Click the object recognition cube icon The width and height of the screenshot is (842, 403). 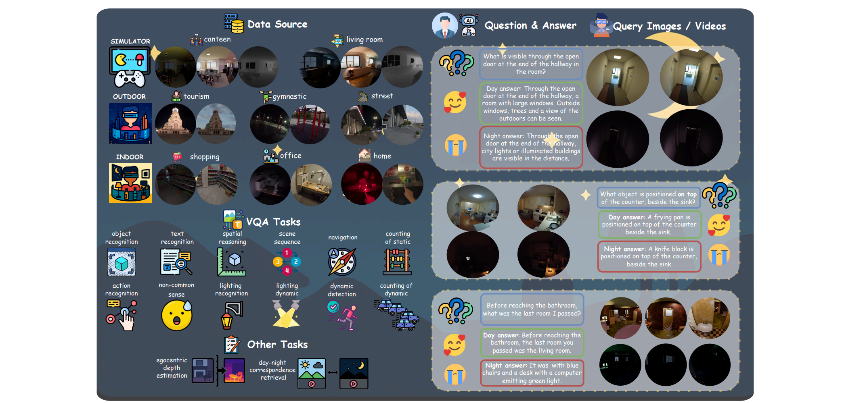(x=121, y=262)
